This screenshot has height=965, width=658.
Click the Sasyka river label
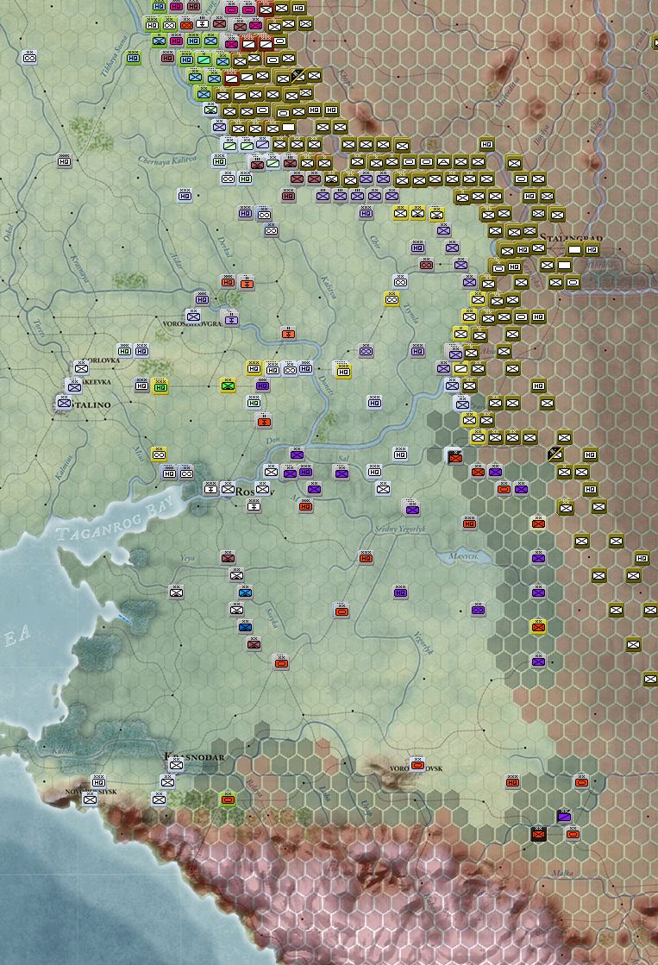pyautogui.click(x=272, y=618)
